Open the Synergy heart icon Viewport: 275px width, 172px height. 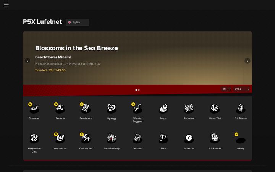(112, 108)
